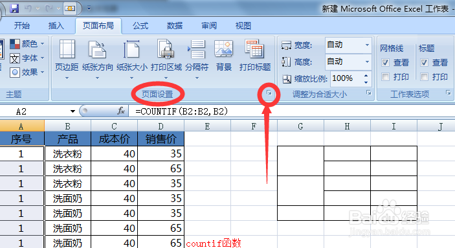Click the formula bar with COUNTIF formula
This screenshot has height=248, width=455.
pyautogui.click(x=293, y=111)
